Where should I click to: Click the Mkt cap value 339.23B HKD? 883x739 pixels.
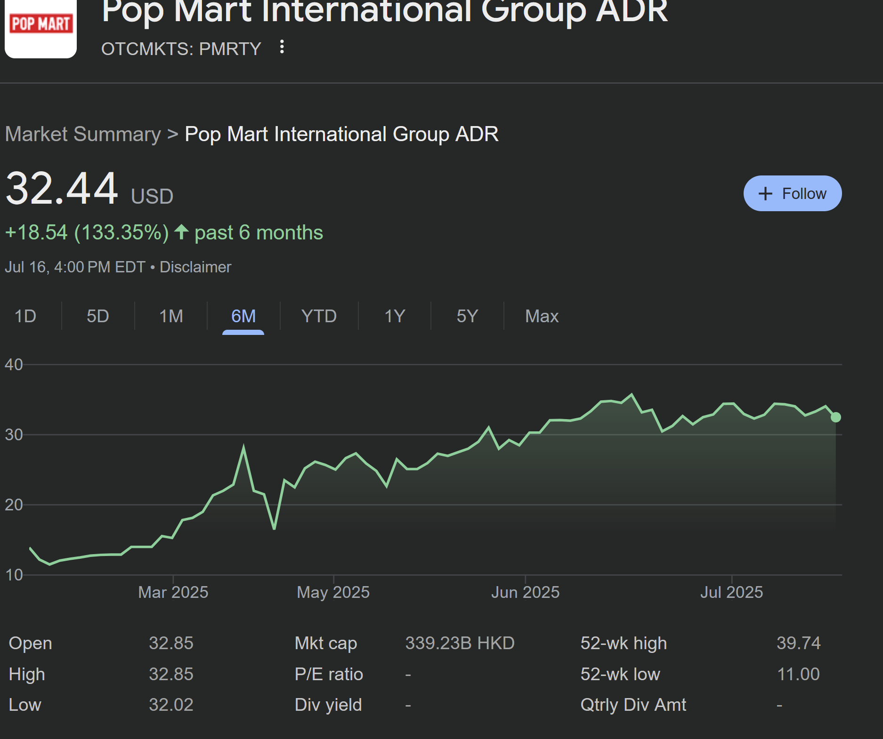pos(460,643)
